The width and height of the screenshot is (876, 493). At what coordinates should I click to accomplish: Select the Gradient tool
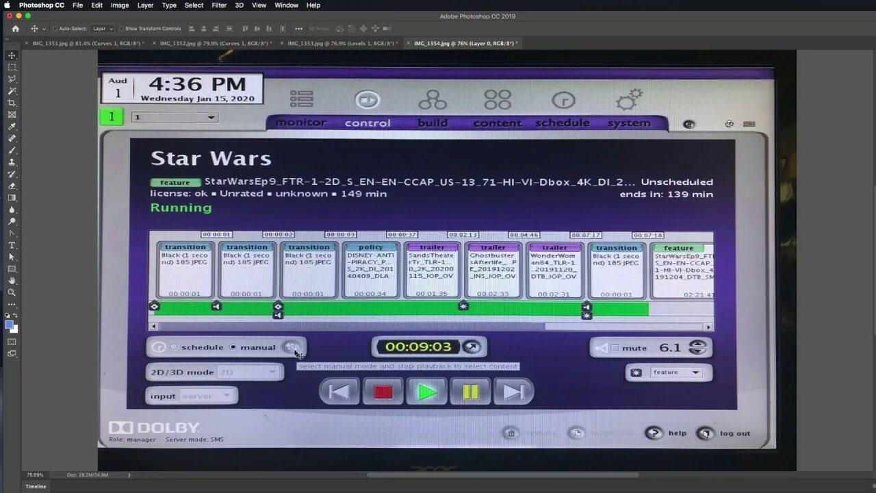12,198
